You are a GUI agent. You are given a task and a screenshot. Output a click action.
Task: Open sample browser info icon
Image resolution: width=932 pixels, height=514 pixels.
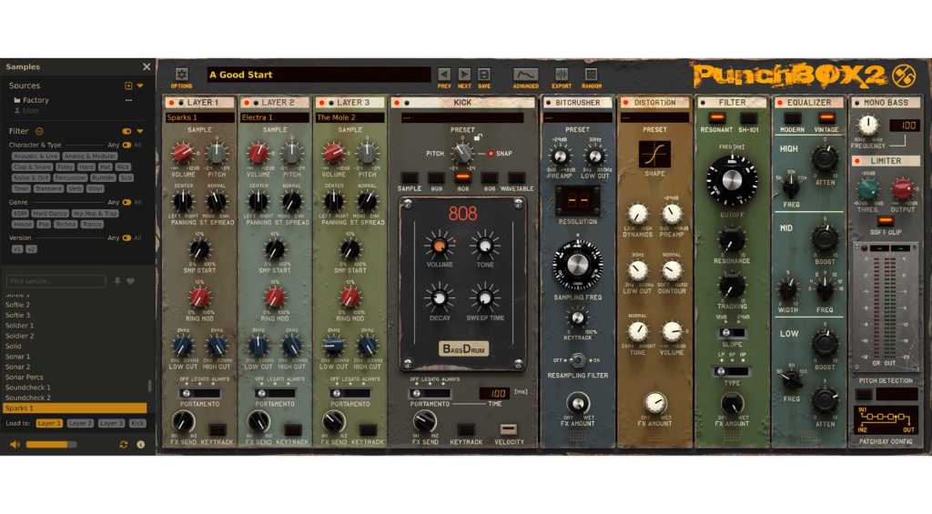pyautogui.click(x=141, y=445)
